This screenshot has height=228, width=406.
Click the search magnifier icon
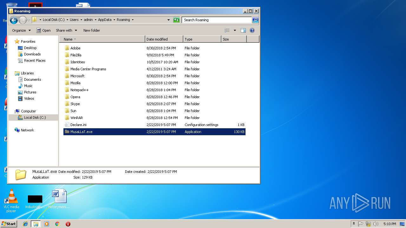tap(255, 20)
